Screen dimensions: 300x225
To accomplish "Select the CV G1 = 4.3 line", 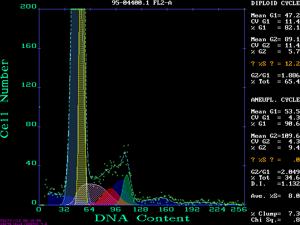I will point(275,118).
